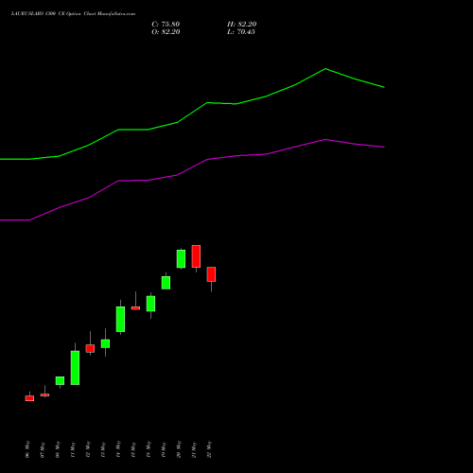Select the 18 May axis date label
Image resolution: width=473 pixels, height=473 pixels.
[x=149, y=449]
